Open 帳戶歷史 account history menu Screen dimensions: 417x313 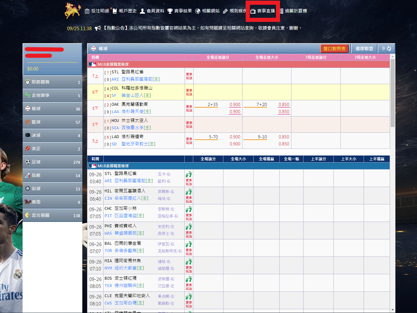point(125,11)
